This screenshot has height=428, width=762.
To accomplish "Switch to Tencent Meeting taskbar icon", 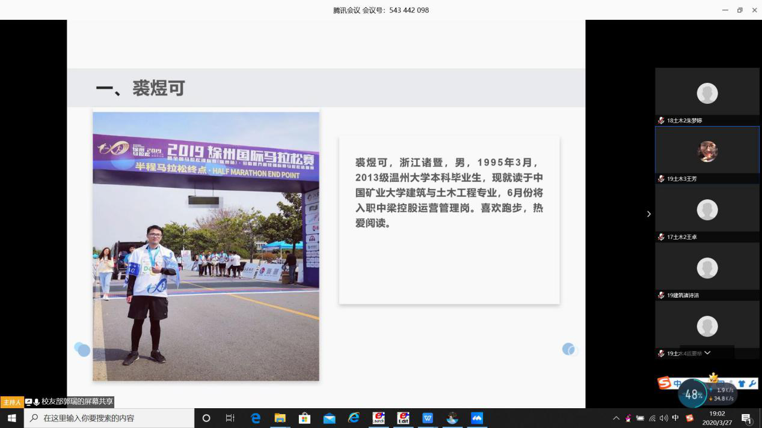I will pos(477,418).
